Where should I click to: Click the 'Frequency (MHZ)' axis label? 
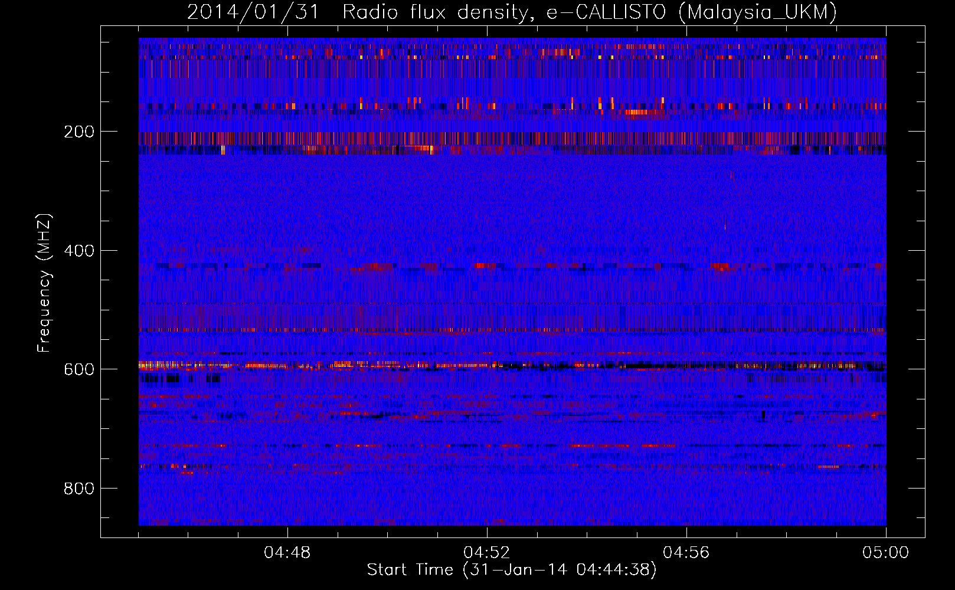tap(44, 283)
